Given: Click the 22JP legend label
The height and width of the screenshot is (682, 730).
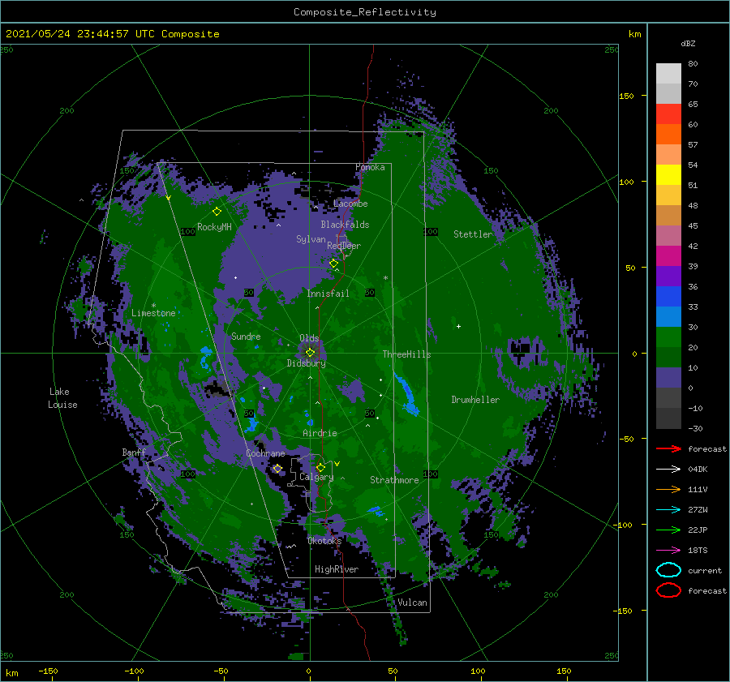Looking at the screenshot, I should tap(698, 530).
